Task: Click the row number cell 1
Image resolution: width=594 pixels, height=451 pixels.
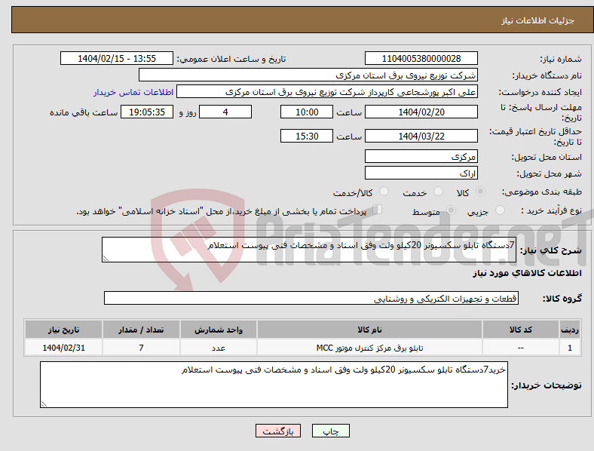Action: tap(570, 348)
